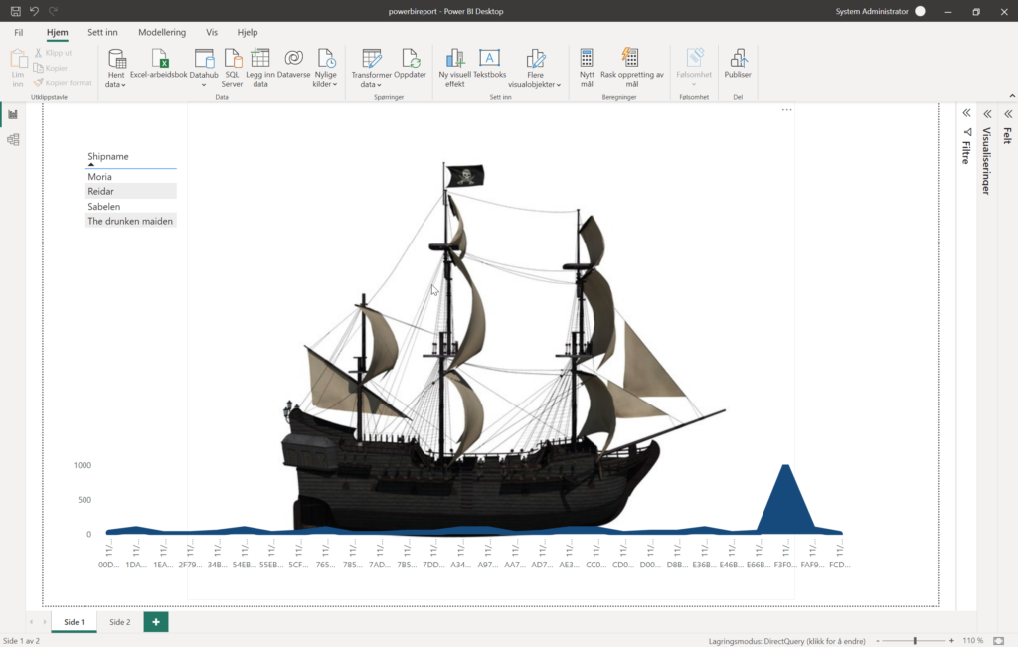The height and width of the screenshot is (647, 1018).
Task: Switch to Report view icon
Action: point(13,115)
